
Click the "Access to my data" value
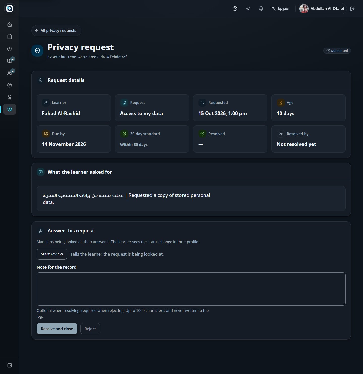[x=141, y=113]
